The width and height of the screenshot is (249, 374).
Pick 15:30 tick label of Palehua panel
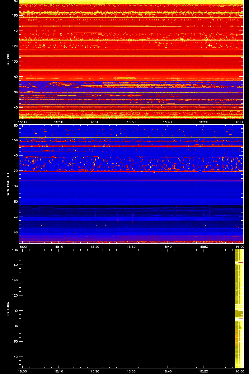point(131,372)
